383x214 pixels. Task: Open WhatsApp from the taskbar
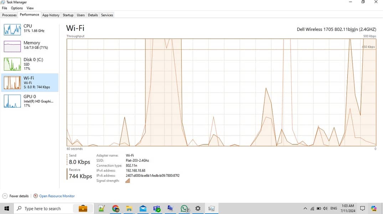point(184,208)
